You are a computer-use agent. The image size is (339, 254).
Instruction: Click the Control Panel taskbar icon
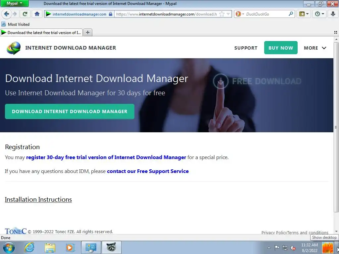(91, 247)
